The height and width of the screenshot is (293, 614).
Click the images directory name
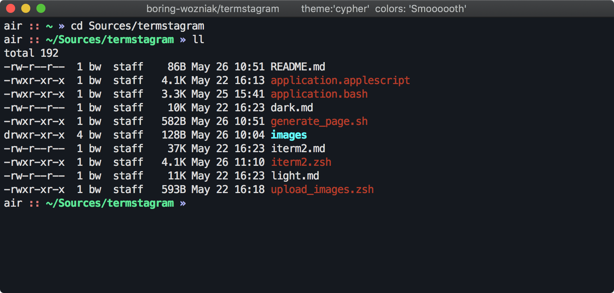click(x=289, y=135)
